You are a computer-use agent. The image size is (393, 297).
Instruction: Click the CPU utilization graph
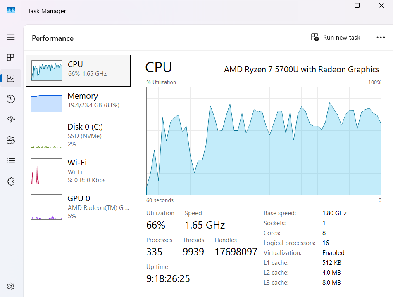tap(264, 141)
